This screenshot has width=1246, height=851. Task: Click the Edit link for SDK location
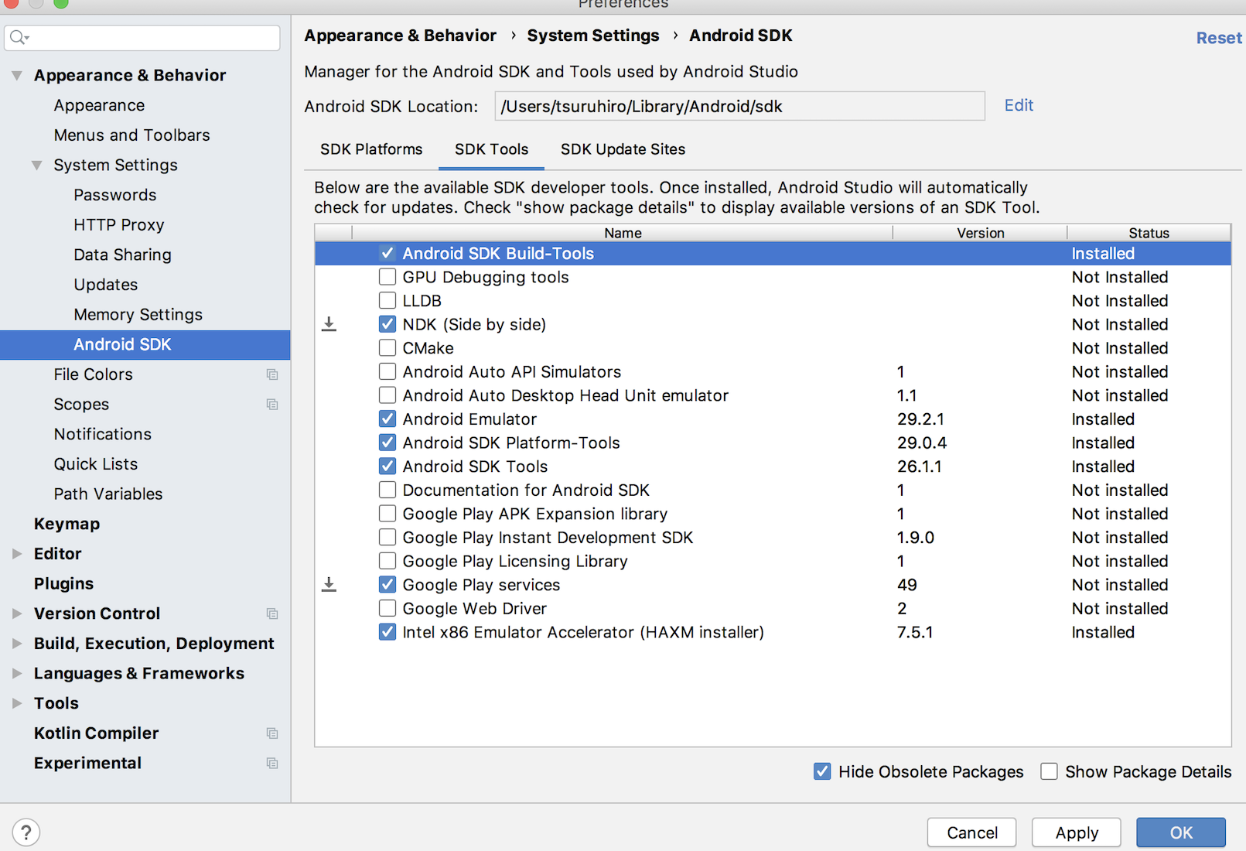[x=1019, y=105]
